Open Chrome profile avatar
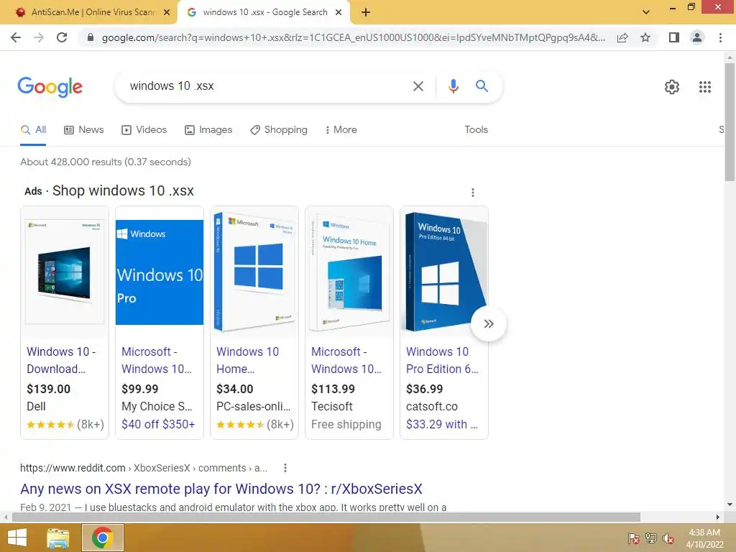 pos(697,37)
